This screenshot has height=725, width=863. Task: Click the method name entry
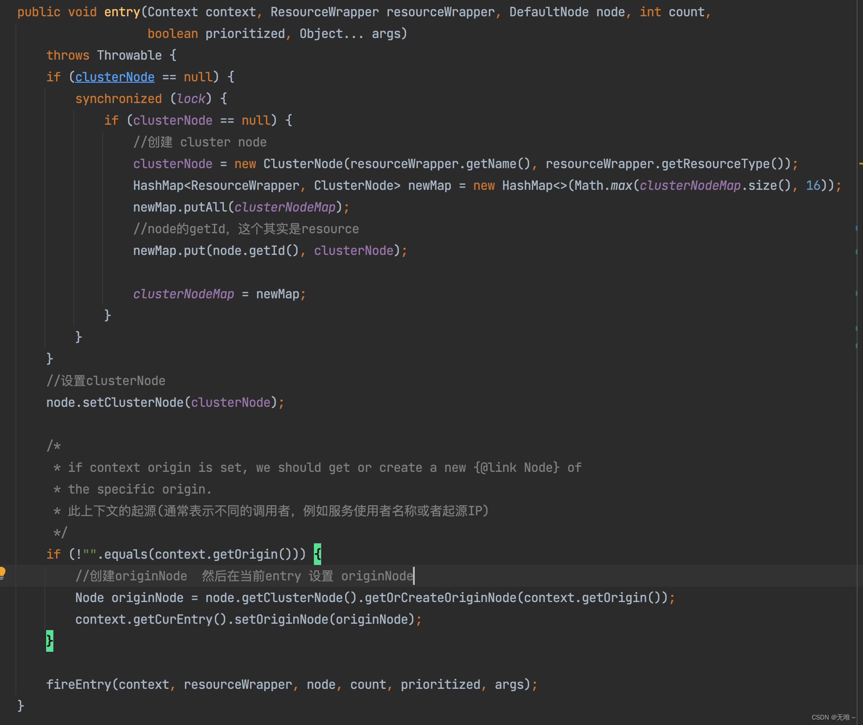(x=122, y=12)
